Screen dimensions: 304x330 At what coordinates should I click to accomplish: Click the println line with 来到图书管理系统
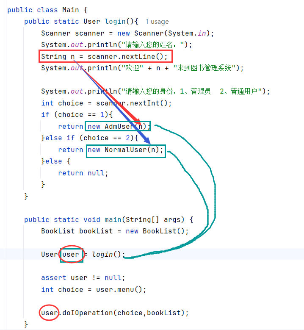pyautogui.click(x=142, y=68)
